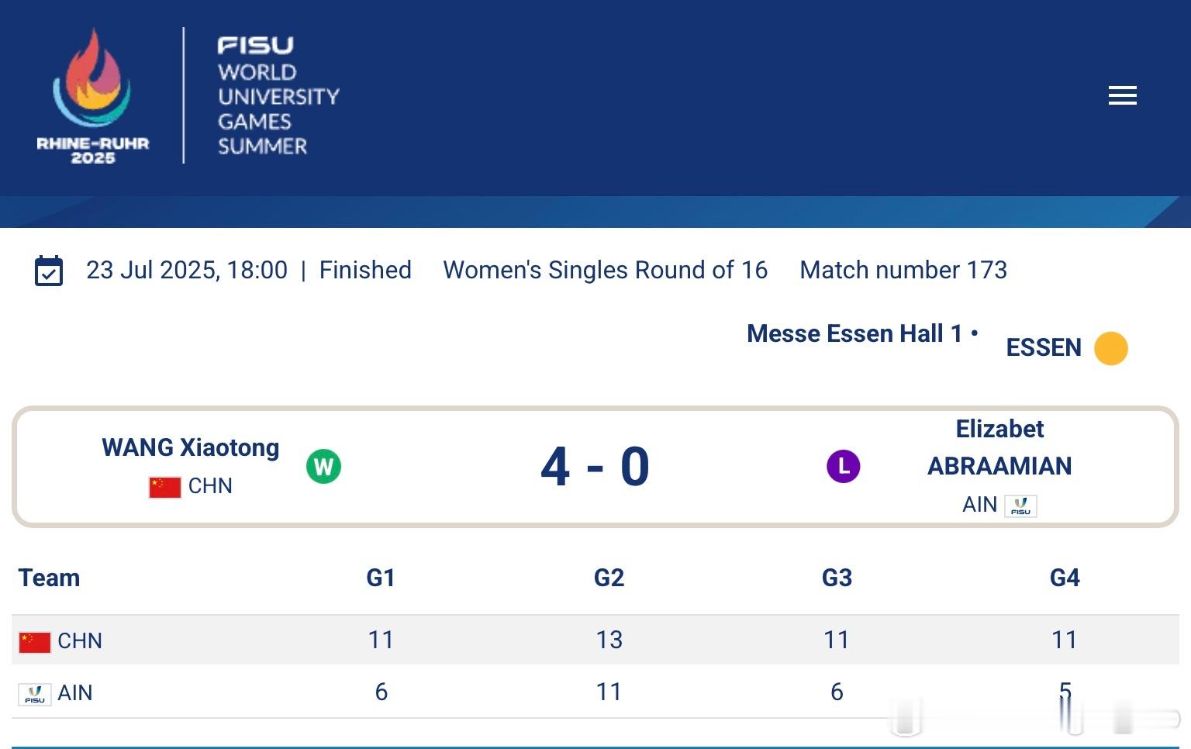This screenshot has width=1191, height=749.
Task: Click the FISU World University Games logo text
Action: point(278,95)
